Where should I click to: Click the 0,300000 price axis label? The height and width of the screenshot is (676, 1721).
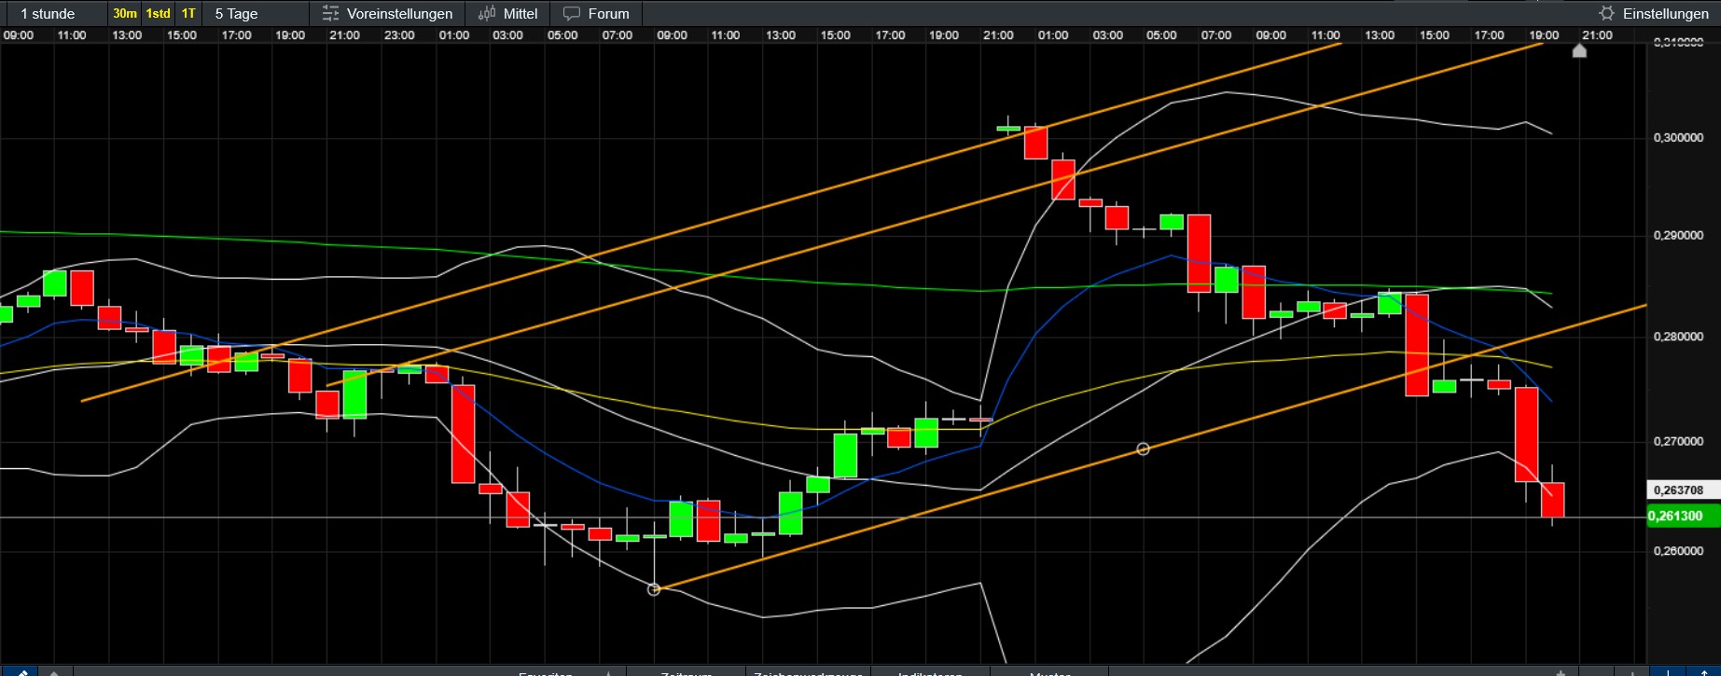pyautogui.click(x=1679, y=138)
